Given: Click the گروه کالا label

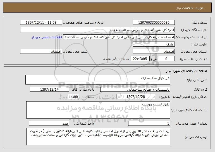Looking at the screenshot, I should coord(200,90).
